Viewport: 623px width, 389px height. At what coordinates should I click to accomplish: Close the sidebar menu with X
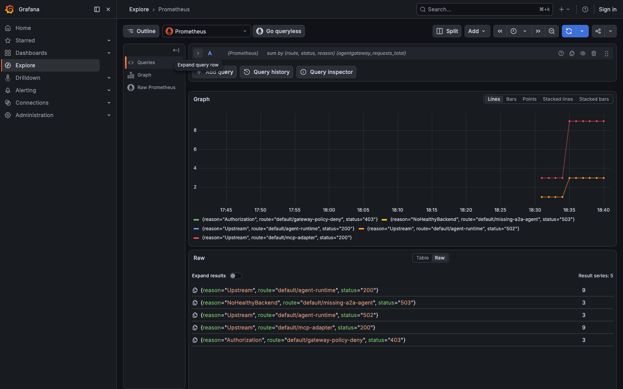[108, 9]
